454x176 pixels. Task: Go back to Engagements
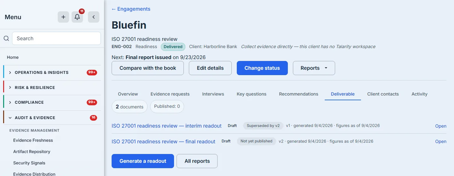(131, 9)
